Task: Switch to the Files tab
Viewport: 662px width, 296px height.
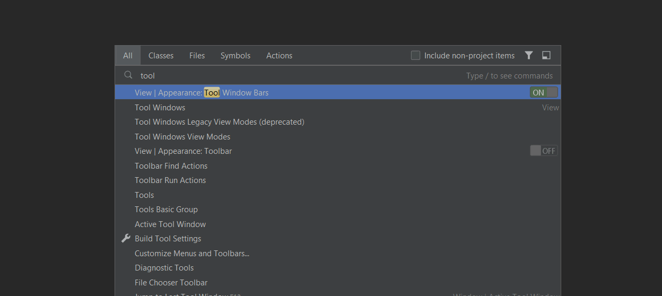Action: point(197,55)
